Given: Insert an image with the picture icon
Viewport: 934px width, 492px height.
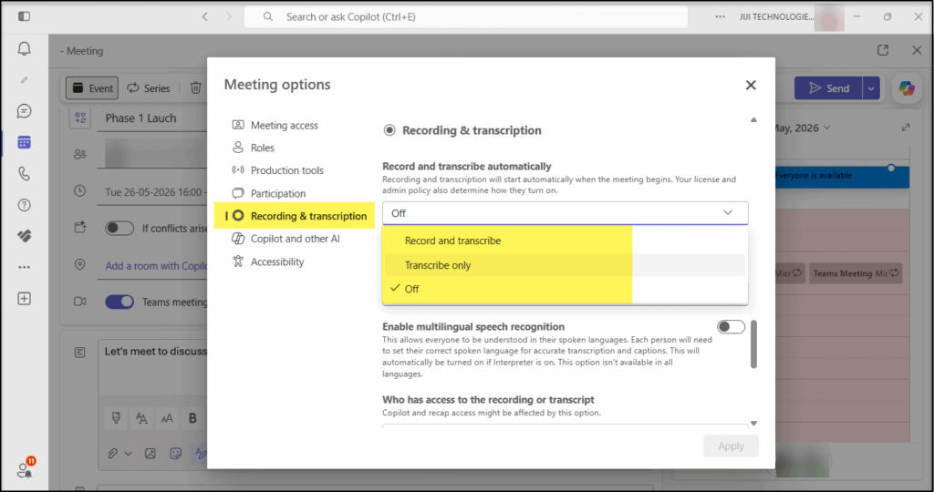Looking at the screenshot, I should (150, 454).
